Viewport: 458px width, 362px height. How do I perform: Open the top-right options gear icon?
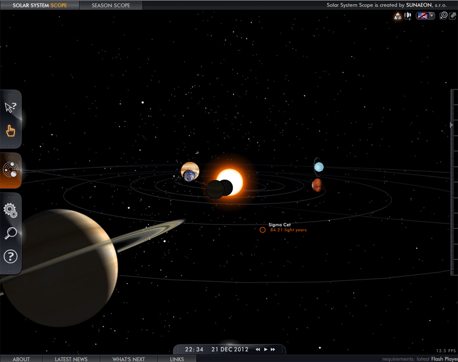[444, 15]
